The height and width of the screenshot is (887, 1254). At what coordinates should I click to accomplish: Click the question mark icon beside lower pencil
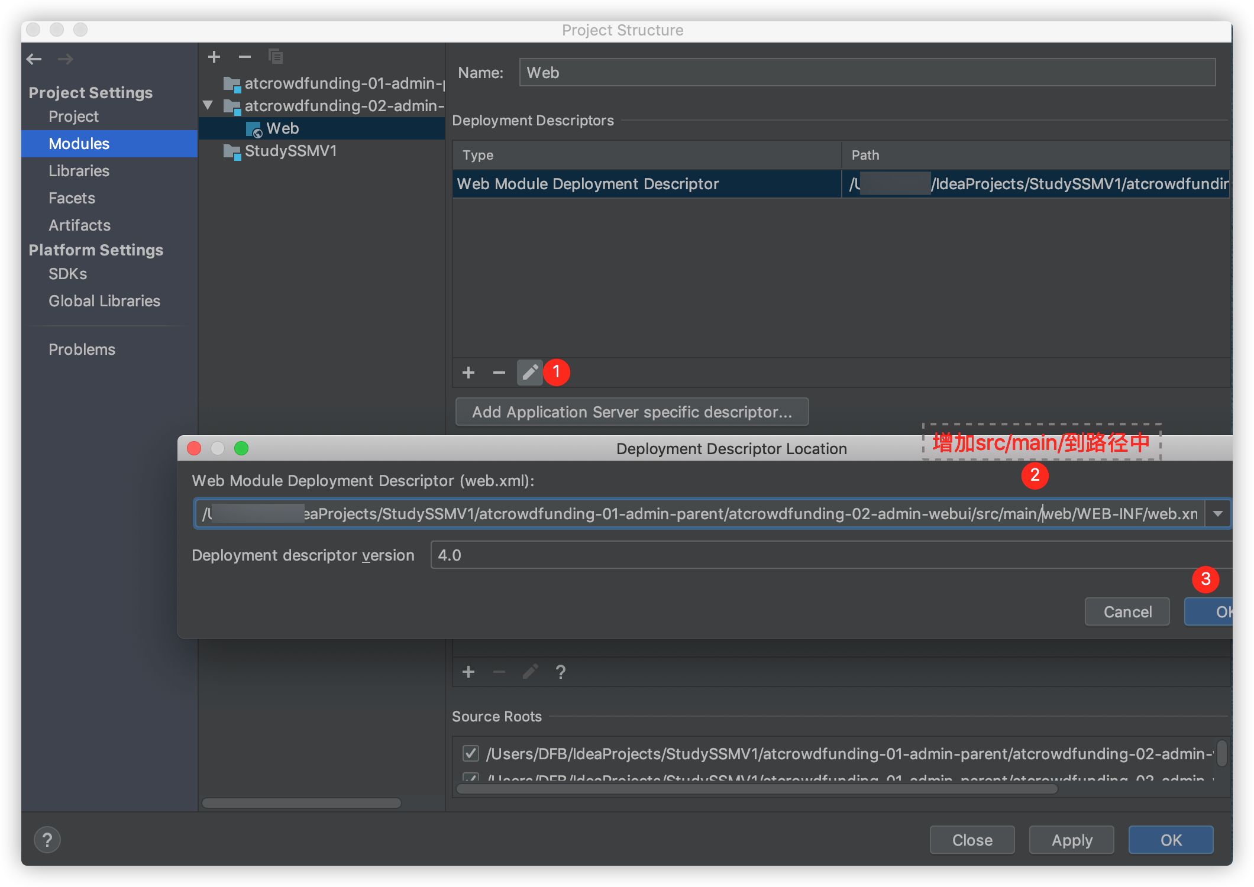[561, 672]
